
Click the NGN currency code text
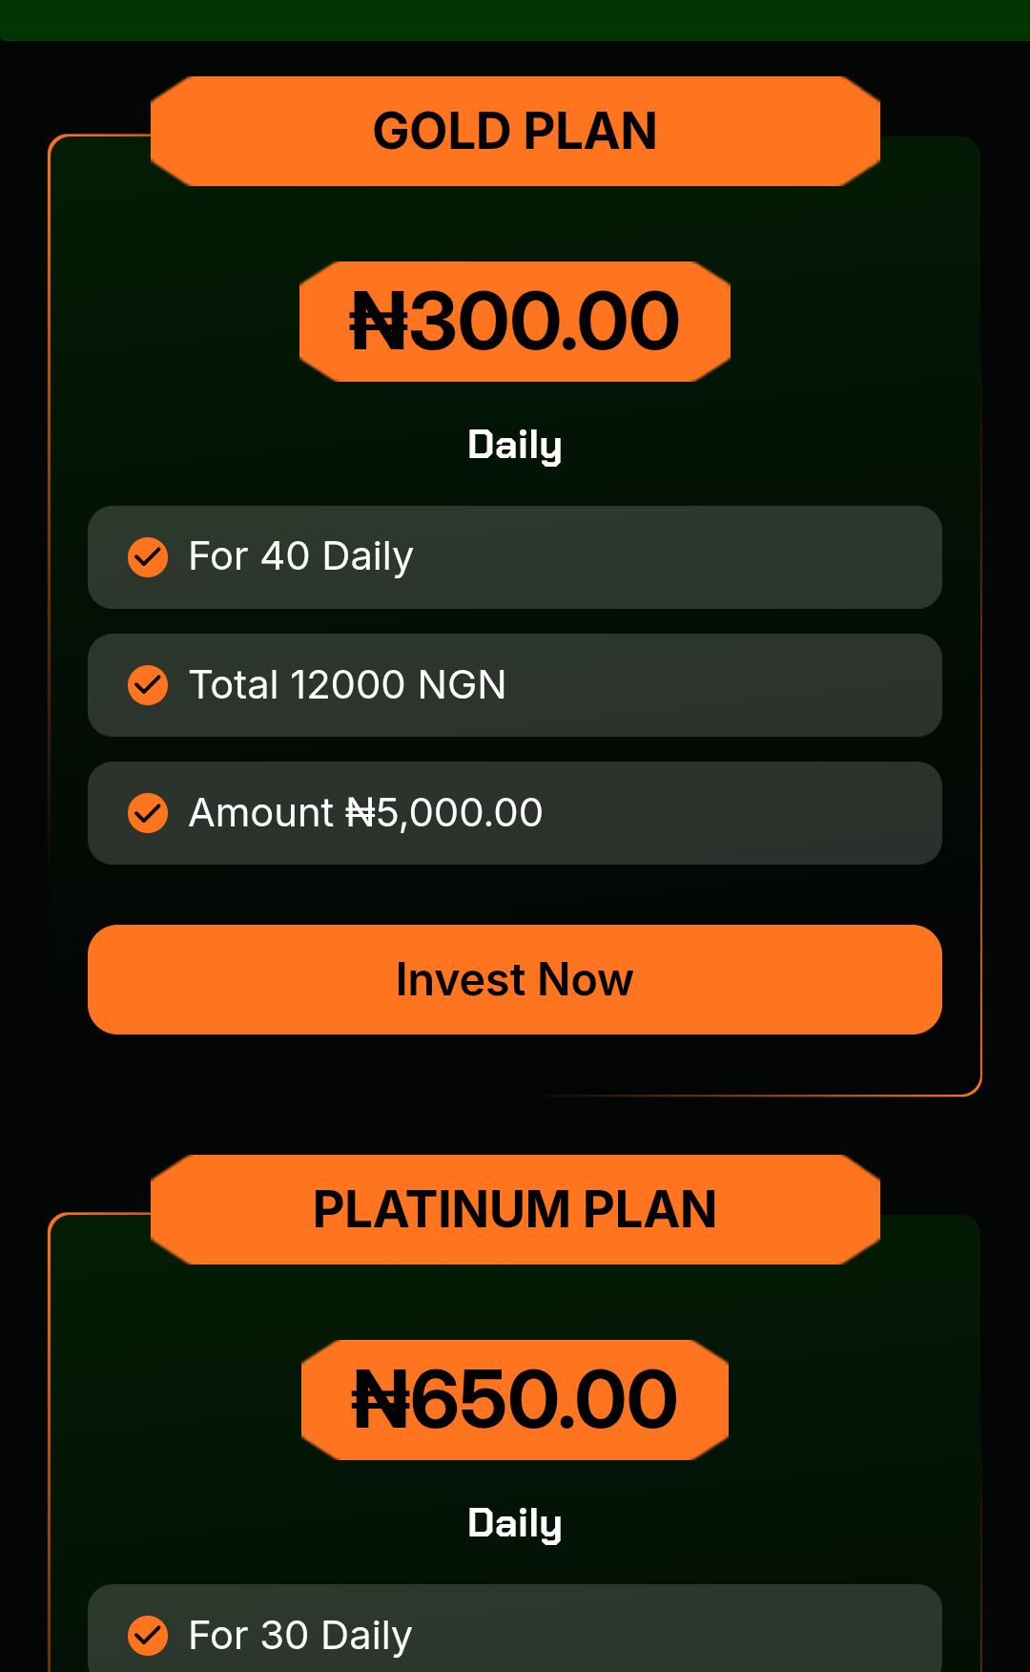462,685
